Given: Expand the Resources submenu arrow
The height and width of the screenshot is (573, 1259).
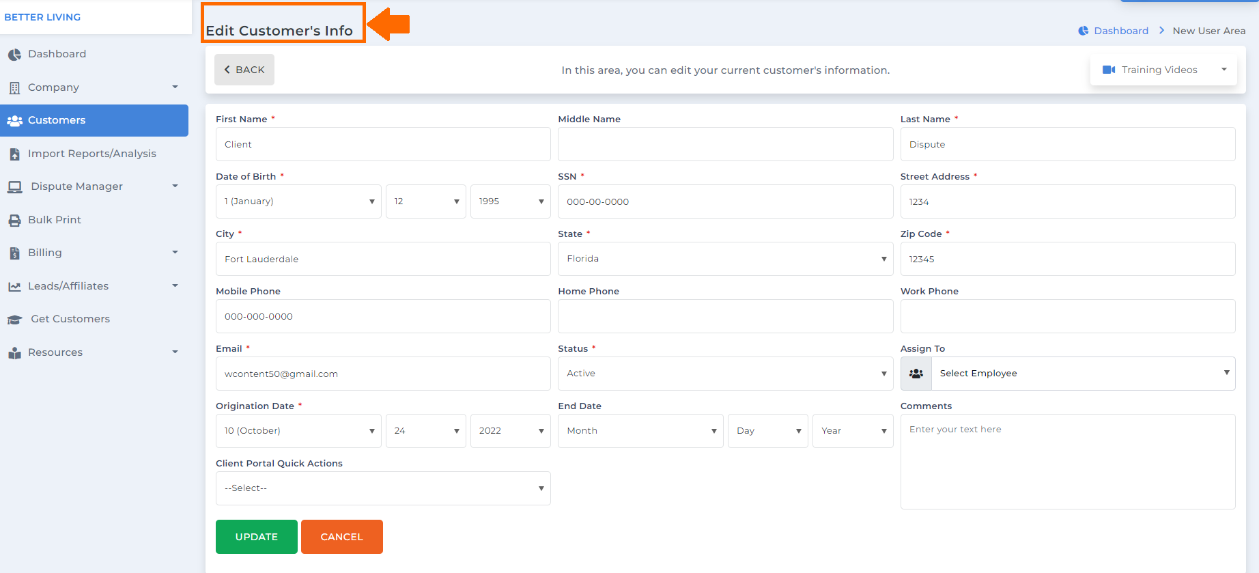Looking at the screenshot, I should point(175,352).
